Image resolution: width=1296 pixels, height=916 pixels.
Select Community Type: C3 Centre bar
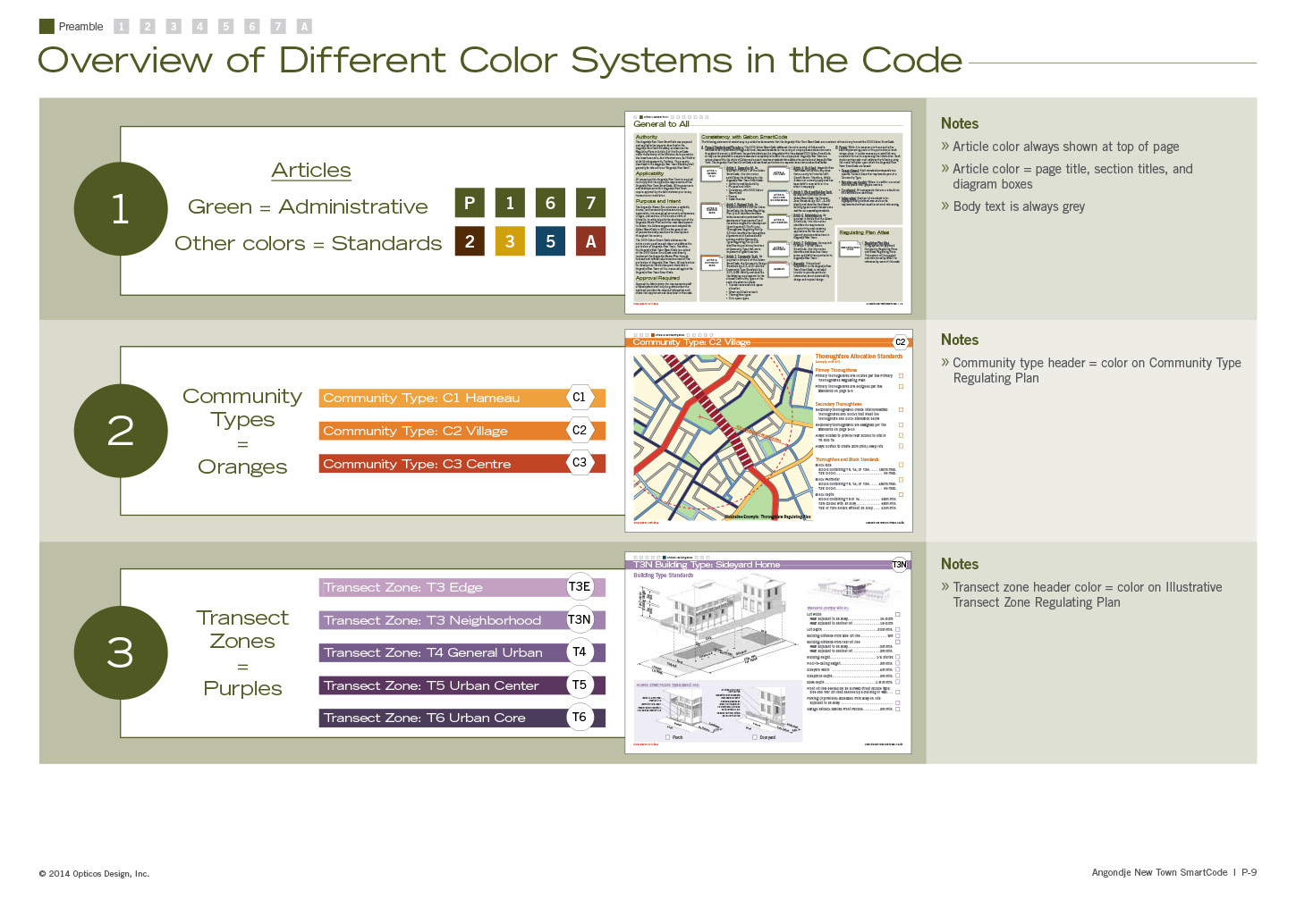coord(443,464)
